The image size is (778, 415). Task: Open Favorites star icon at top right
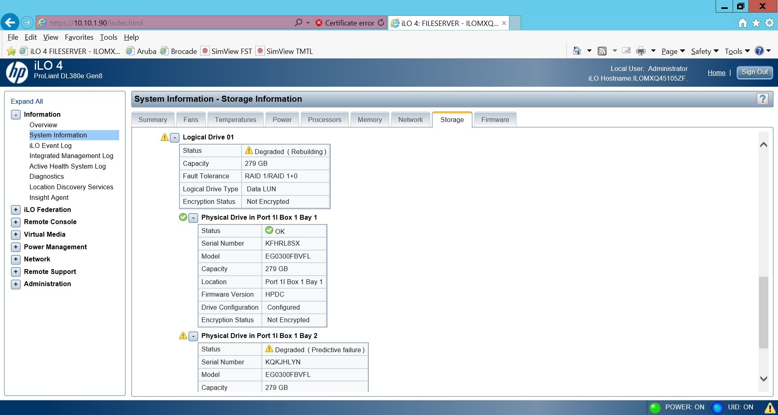(x=756, y=23)
